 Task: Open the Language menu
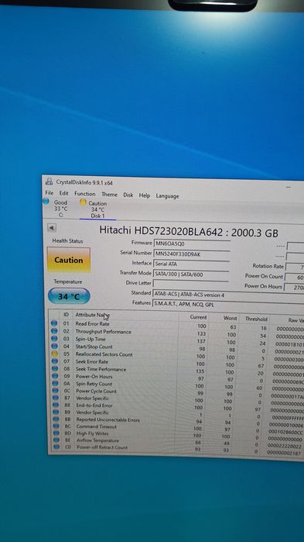click(x=168, y=196)
